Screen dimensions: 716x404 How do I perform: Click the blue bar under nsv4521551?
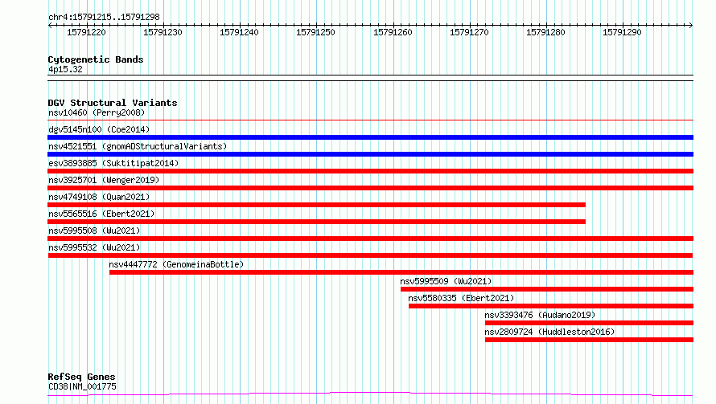coord(370,154)
